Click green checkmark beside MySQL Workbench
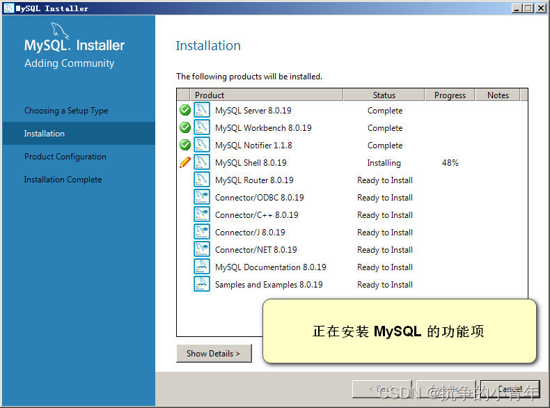 (x=185, y=127)
